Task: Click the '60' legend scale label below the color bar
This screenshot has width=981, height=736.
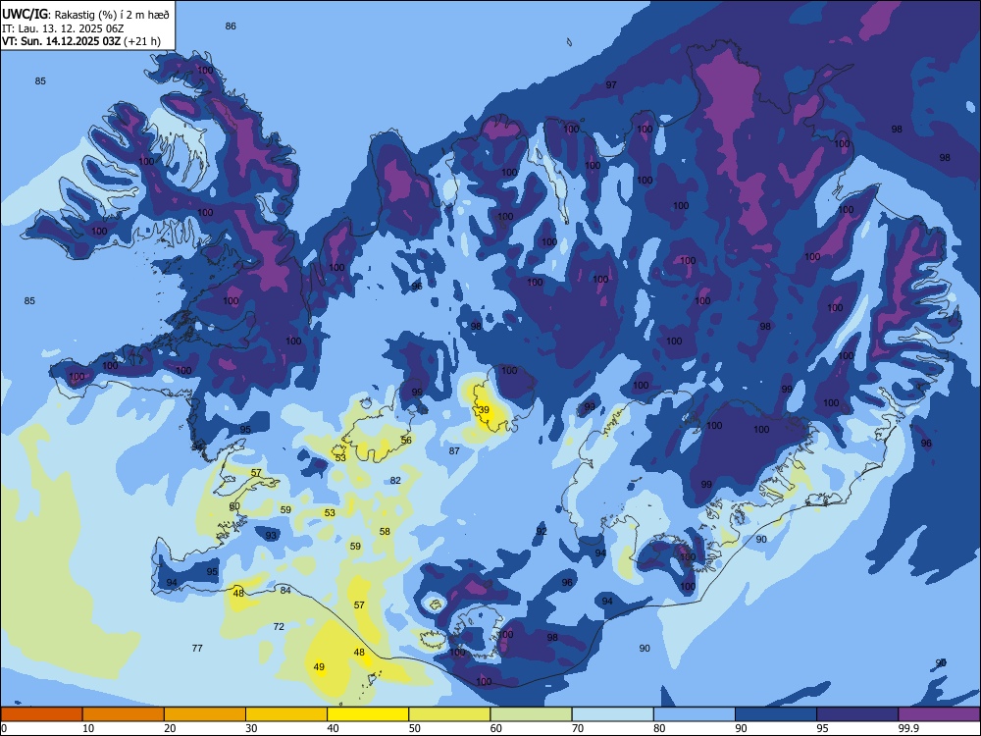Action: point(496,728)
